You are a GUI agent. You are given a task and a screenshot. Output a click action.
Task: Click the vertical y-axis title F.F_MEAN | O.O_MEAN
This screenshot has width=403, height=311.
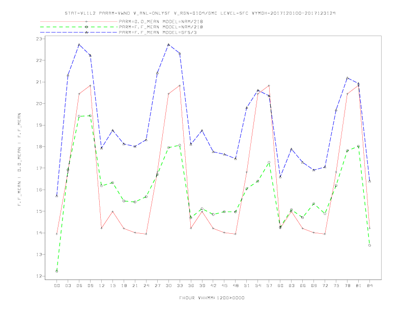point(19,160)
